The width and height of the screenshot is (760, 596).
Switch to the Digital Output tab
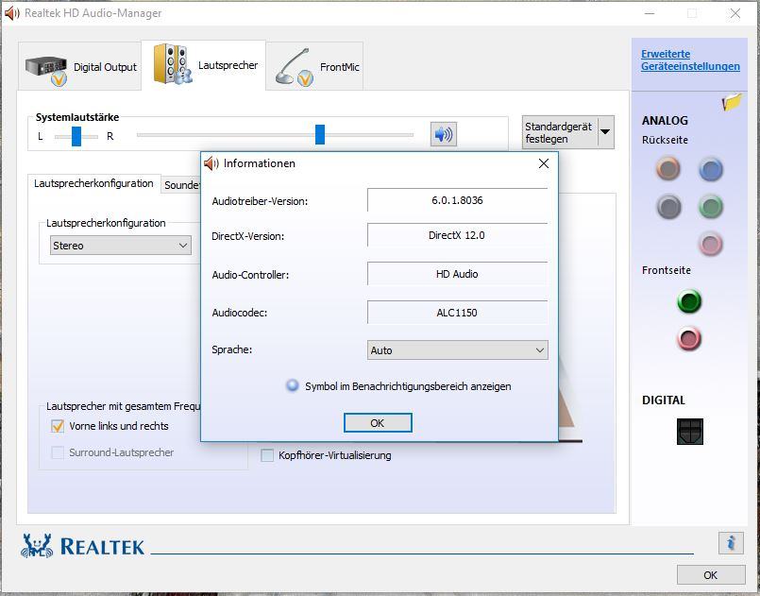(80, 67)
